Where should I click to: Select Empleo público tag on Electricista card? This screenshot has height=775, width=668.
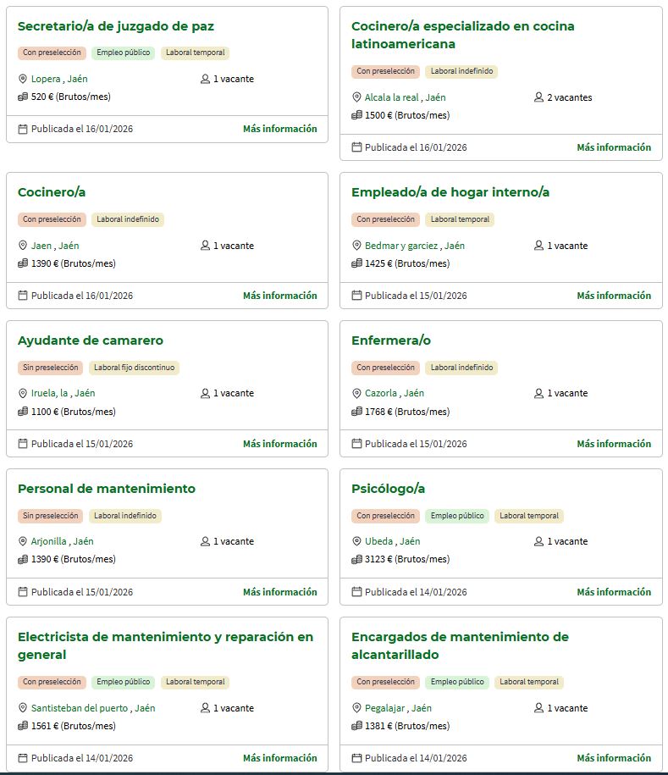pos(123,682)
